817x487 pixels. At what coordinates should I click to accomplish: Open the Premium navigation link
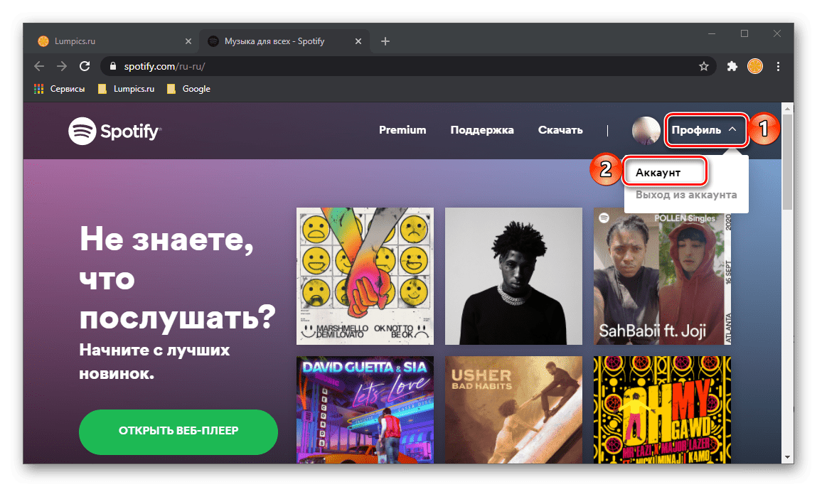tap(402, 130)
